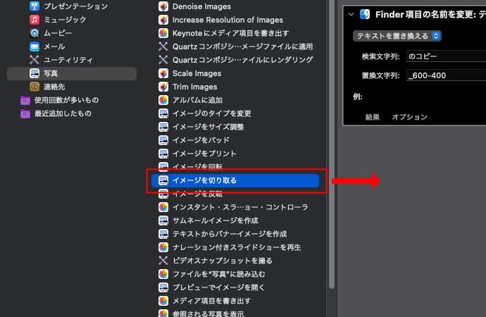Click the 使用回数が多いもの smart folder icon

[x=25, y=100]
